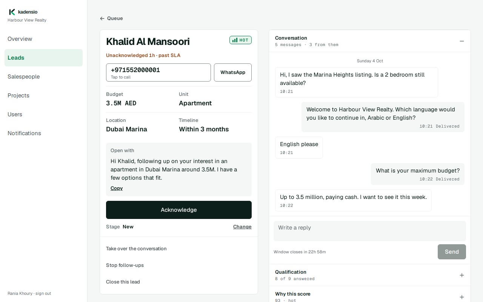Viewport: 483px width, 302px height.
Task: Click the Sunday 4 Oct date label
Action: [x=370, y=61]
